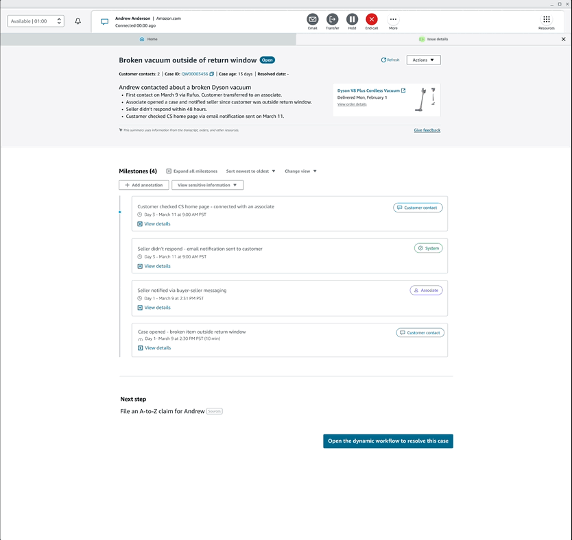
Task: Expand all milestones
Action: [192, 171]
